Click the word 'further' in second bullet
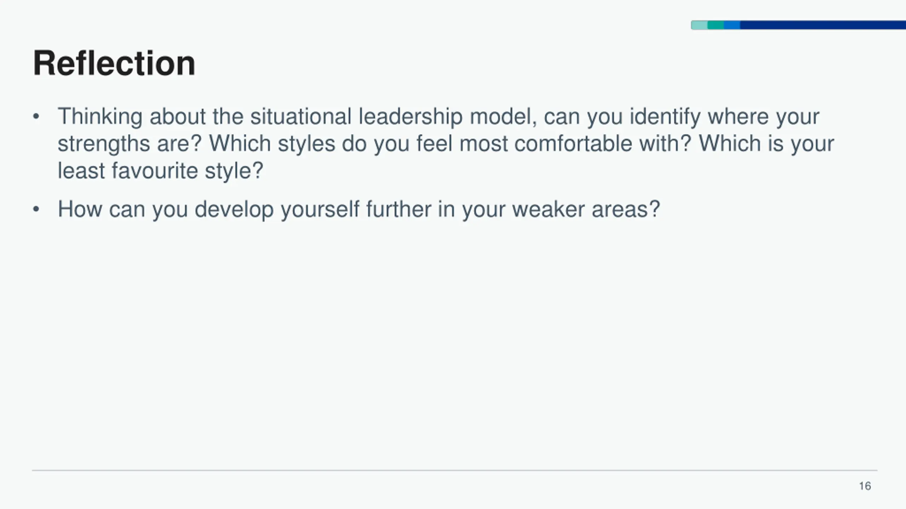 click(x=398, y=209)
